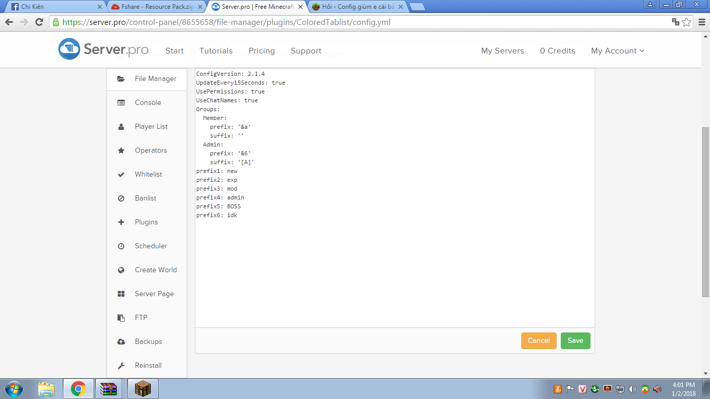The image size is (710, 399).
Task: Click the Server.pro cloud logo
Action: pyautogui.click(x=69, y=49)
